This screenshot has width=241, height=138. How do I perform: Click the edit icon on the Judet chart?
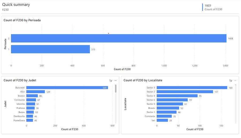click(111, 80)
